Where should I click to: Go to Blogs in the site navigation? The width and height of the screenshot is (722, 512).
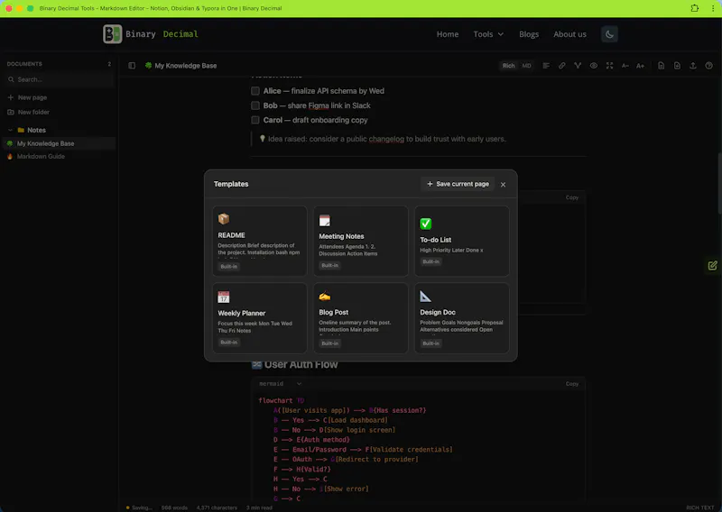(x=529, y=34)
